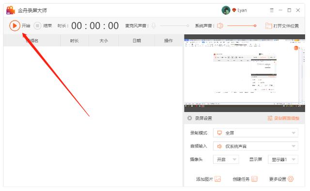Viewport: 310px width, 191px height.
Task: Open file location folder icon
Action: click(268, 26)
